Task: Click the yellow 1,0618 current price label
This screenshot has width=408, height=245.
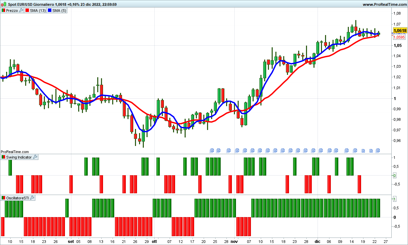Action: click(400, 31)
